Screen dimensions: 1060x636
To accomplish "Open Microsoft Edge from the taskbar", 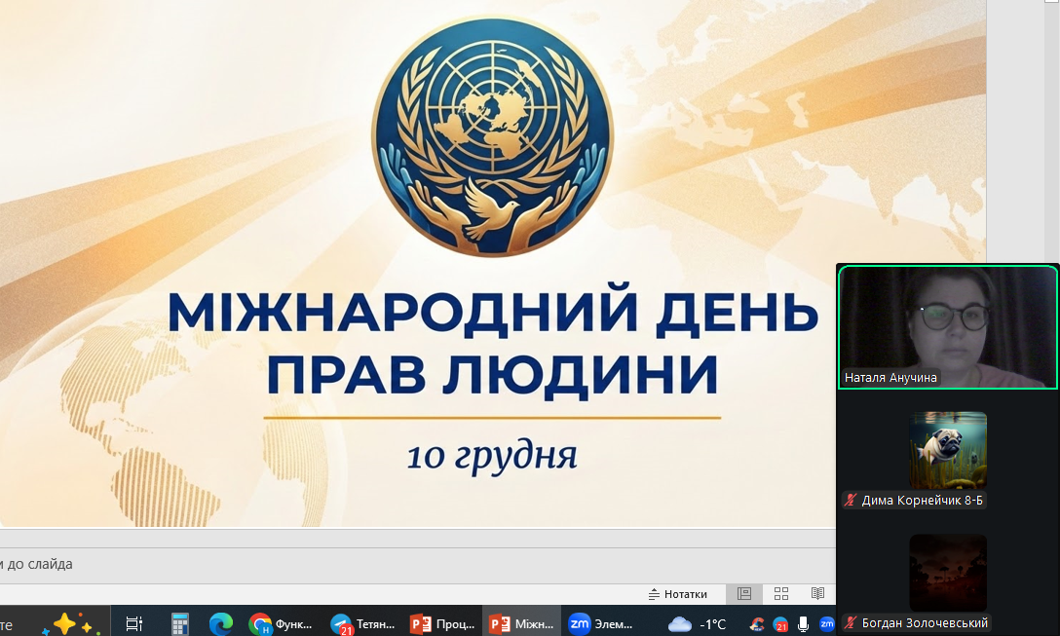I will (x=221, y=623).
